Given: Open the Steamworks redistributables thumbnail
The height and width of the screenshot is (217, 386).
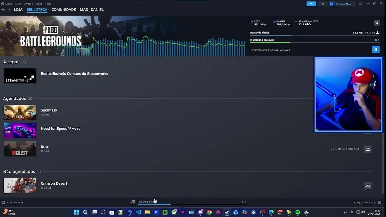Looking at the screenshot, I should click(x=20, y=76).
